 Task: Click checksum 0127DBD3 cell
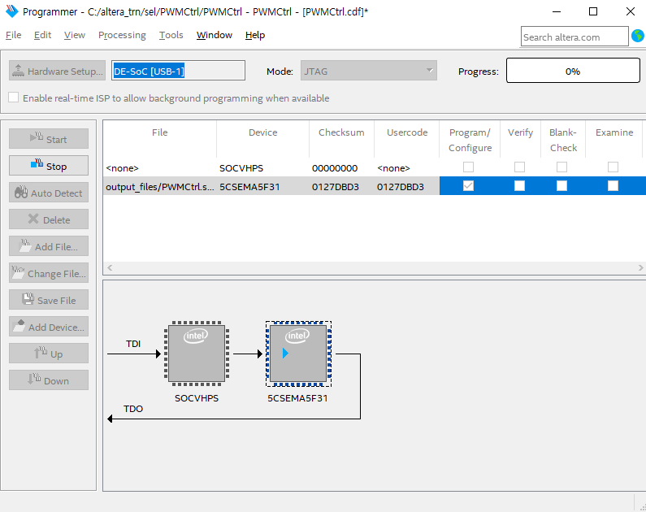pos(341,187)
